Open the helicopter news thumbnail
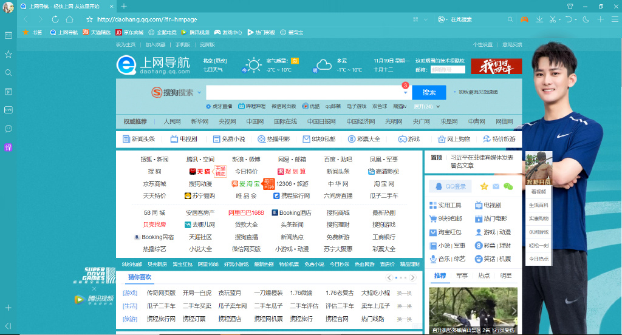Screen dimensions: 622x335 click(473, 310)
